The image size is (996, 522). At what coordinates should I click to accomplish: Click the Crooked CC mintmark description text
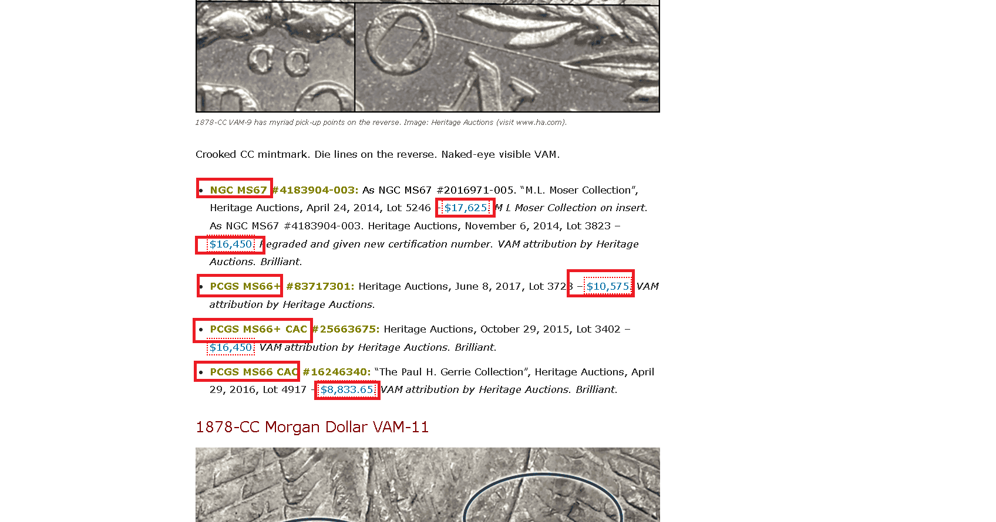pyautogui.click(x=377, y=154)
